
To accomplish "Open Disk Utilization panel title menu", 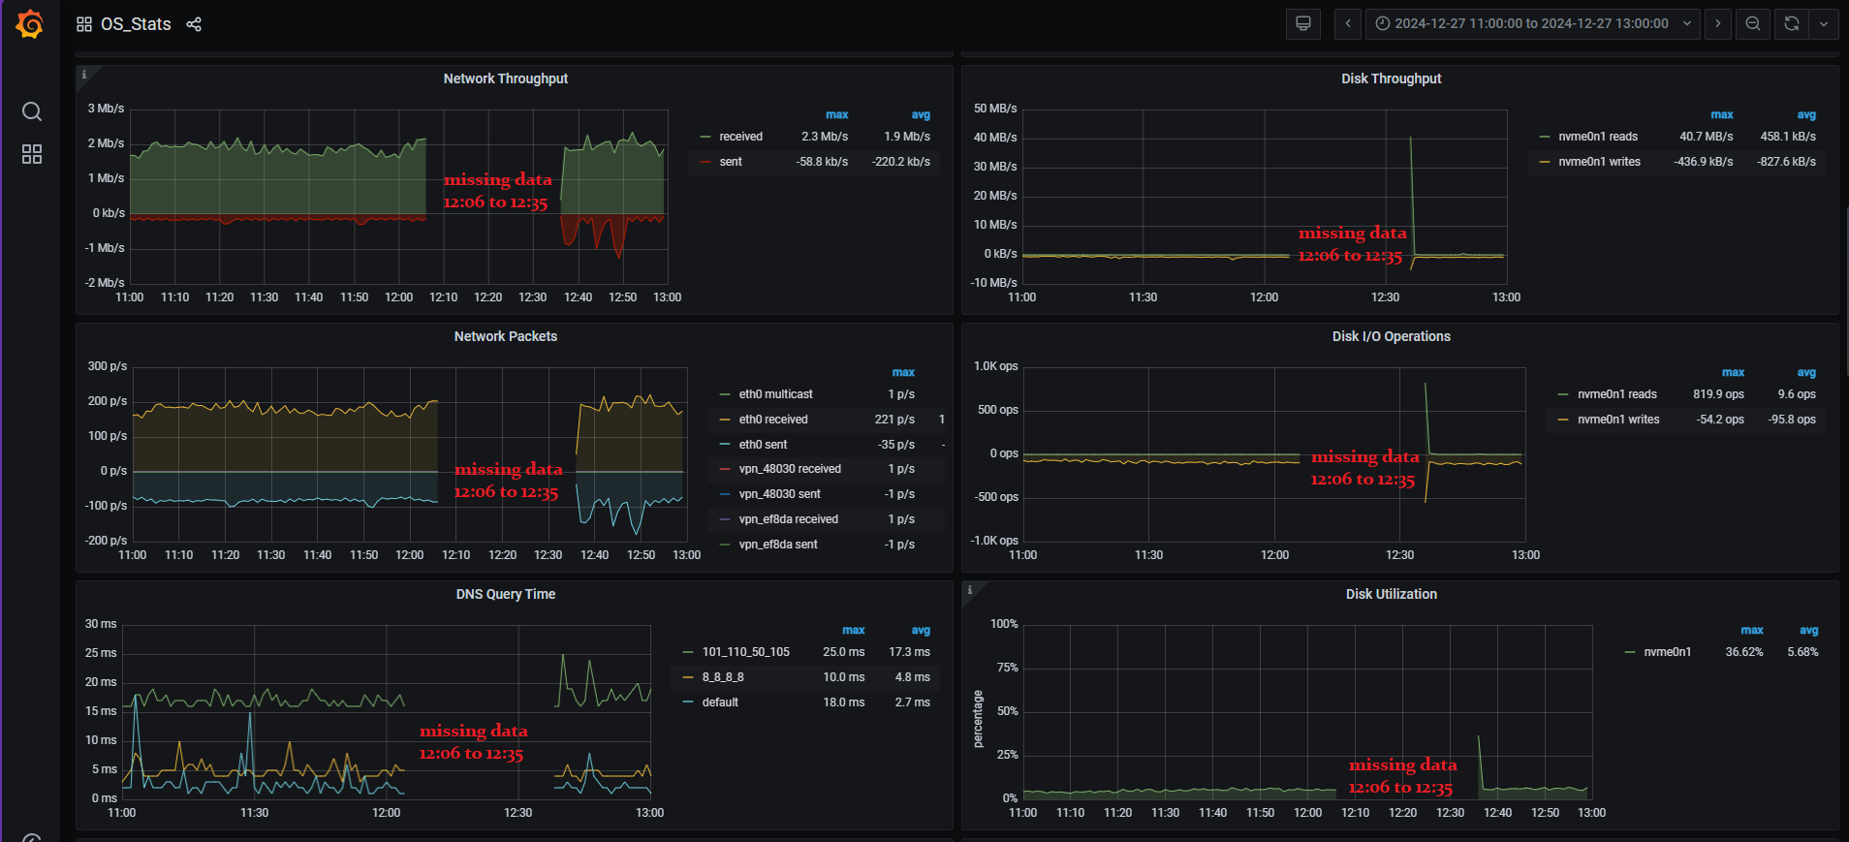I will (x=1392, y=594).
